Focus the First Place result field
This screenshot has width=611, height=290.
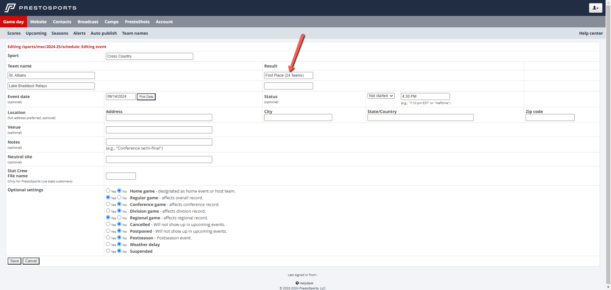288,75
